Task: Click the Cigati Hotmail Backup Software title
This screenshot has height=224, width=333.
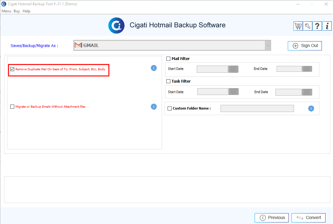Action: 177,25
